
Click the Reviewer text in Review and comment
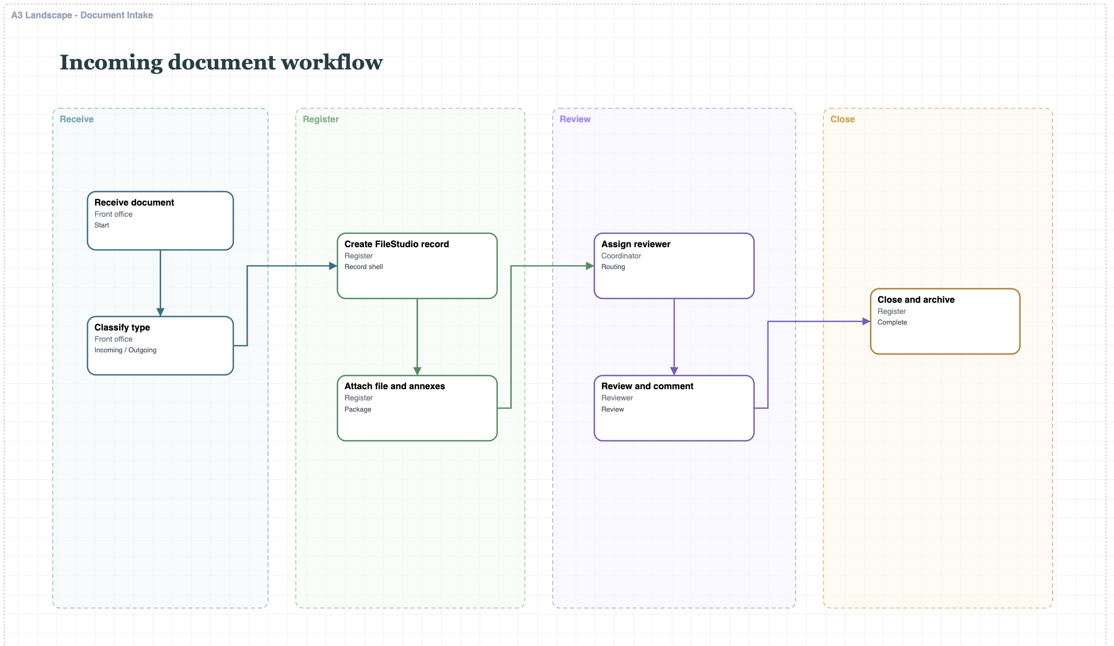[617, 398]
